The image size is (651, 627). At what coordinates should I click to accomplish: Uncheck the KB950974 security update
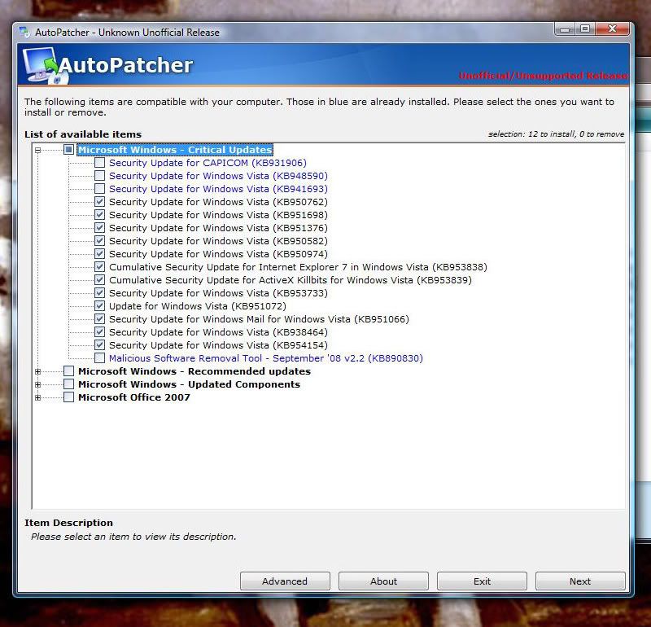point(99,254)
